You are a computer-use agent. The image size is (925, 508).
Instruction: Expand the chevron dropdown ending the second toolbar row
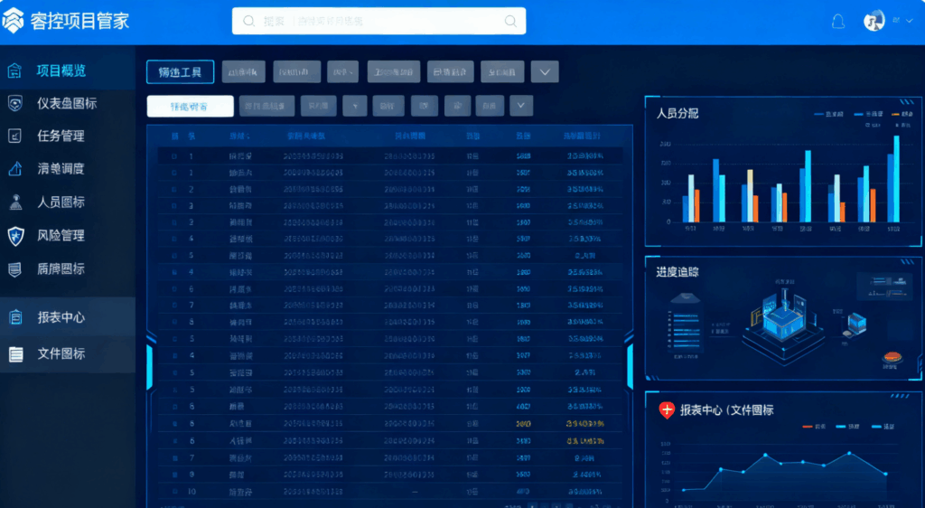click(521, 106)
